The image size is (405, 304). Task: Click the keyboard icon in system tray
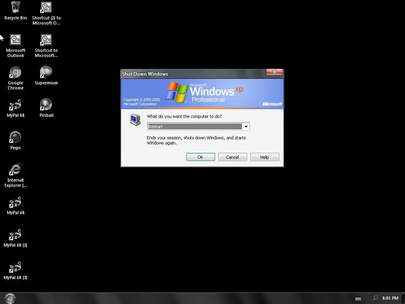coord(358,298)
